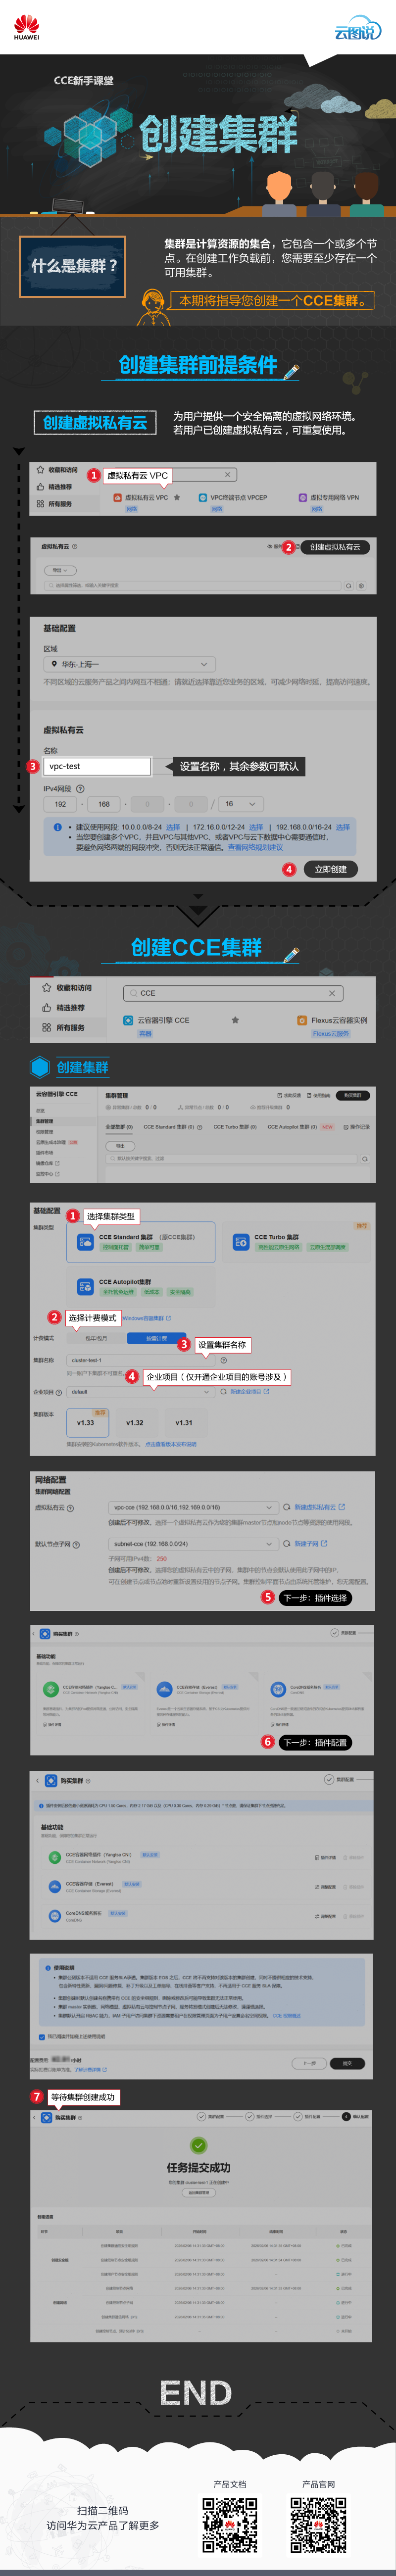Click 下一步:插件选择 button
This screenshot has width=396, height=2576.
pos(314,1597)
